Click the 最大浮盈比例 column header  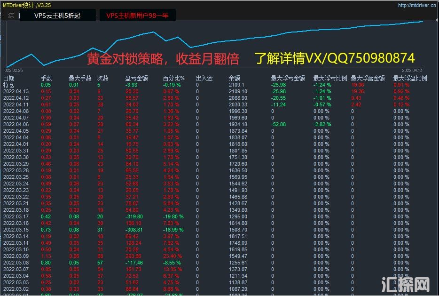point(410,78)
